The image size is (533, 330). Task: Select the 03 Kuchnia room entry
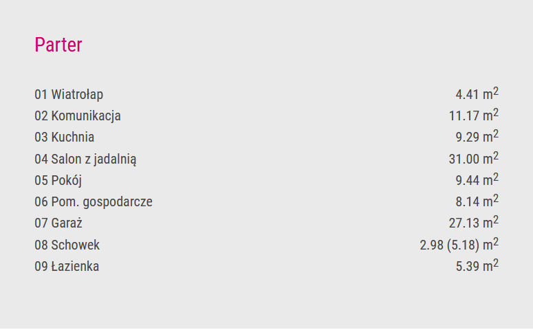click(x=64, y=137)
